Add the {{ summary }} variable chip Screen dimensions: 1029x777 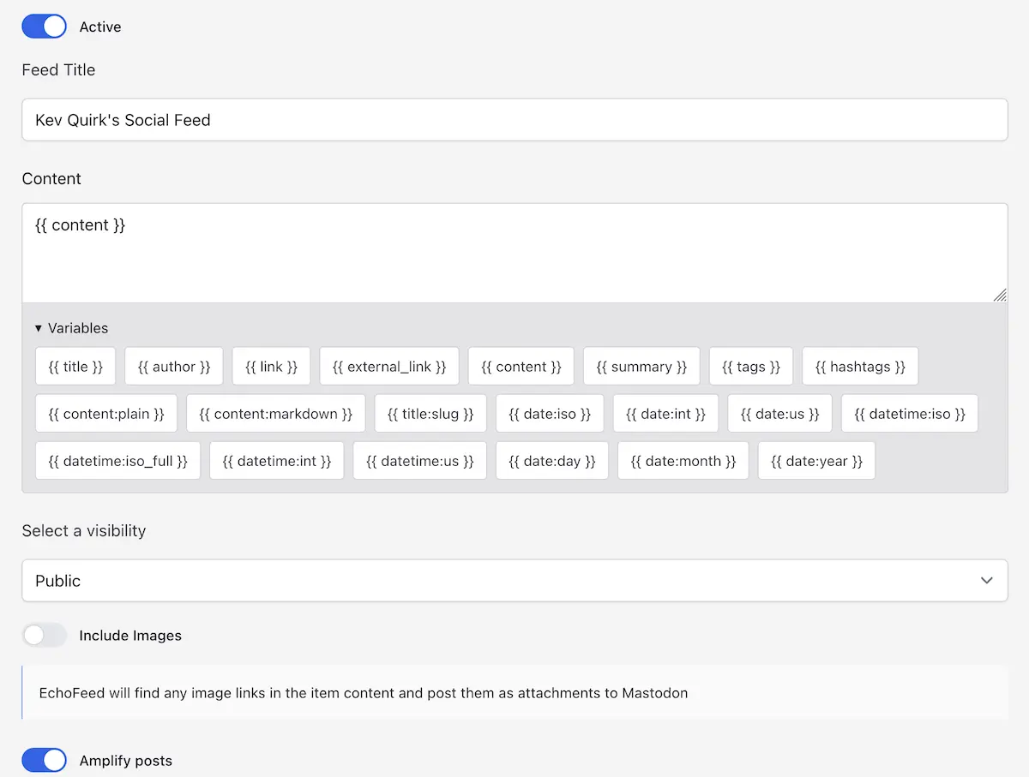[641, 367]
